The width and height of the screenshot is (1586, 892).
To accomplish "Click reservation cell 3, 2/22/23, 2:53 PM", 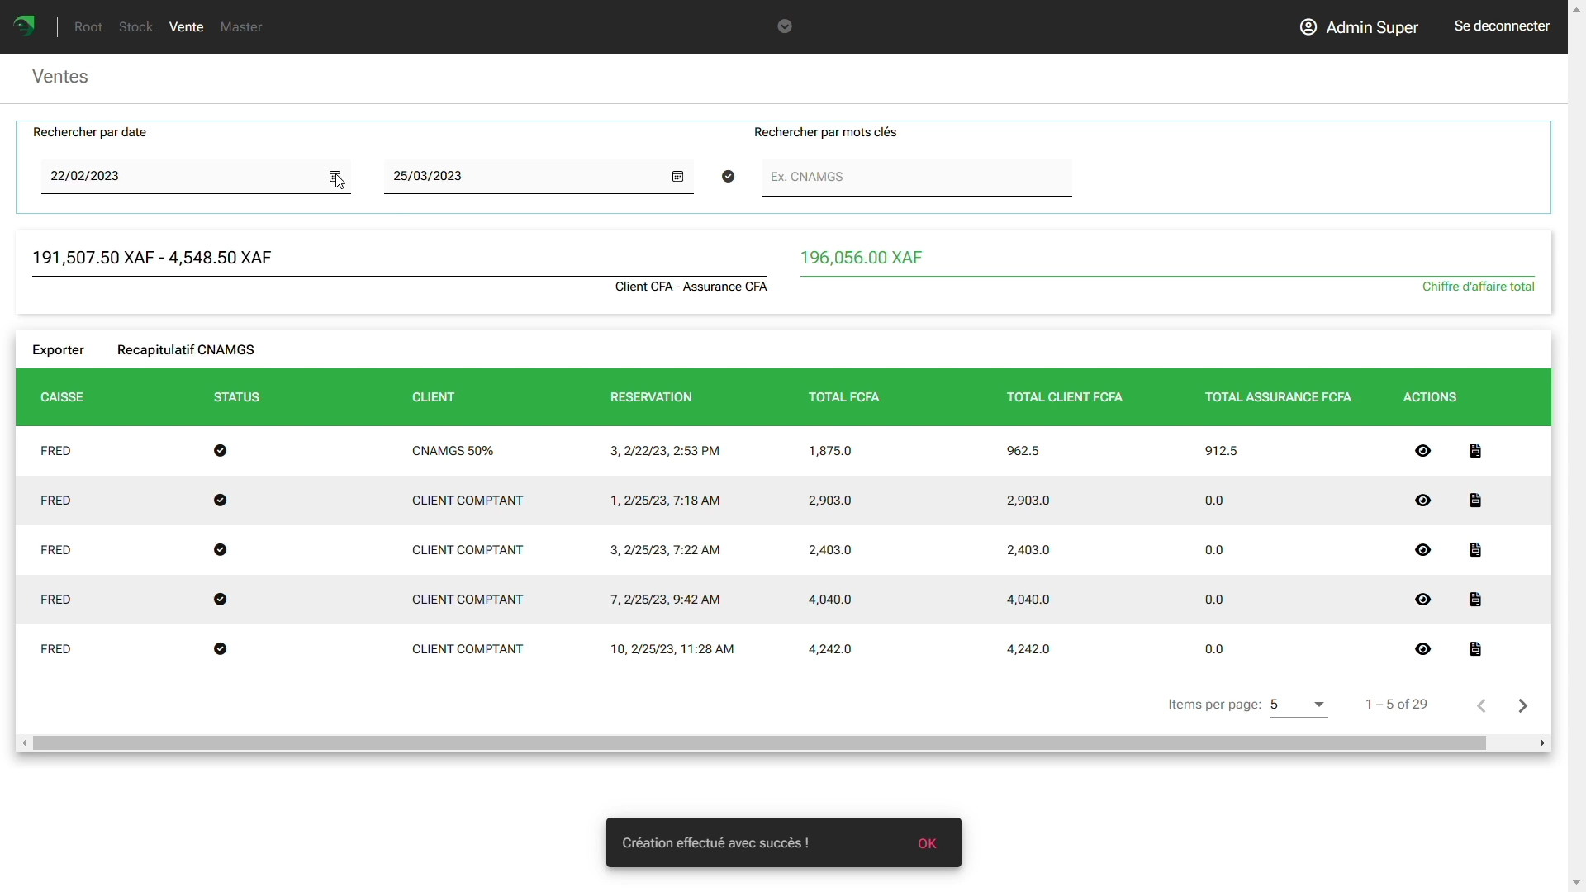I will [665, 451].
